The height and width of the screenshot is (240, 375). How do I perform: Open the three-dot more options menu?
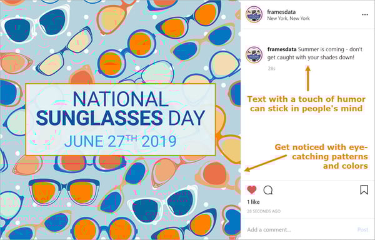pyautogui.click(x=365, y=15)
